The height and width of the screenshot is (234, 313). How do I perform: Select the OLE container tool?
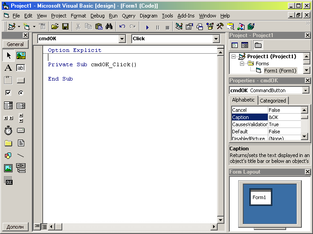click(9, 181)
